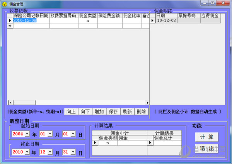
Task: Click the 佣金比率 column header
Action: 132,15
